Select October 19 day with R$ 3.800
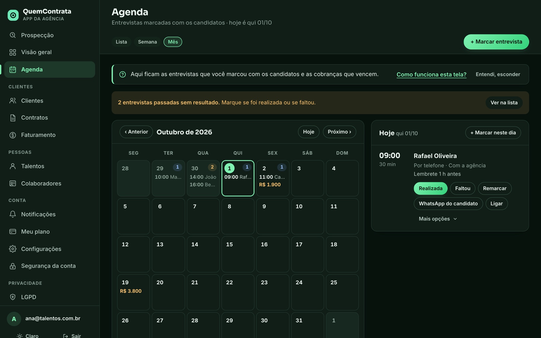541x338 pixels. [x=133, y=292]
